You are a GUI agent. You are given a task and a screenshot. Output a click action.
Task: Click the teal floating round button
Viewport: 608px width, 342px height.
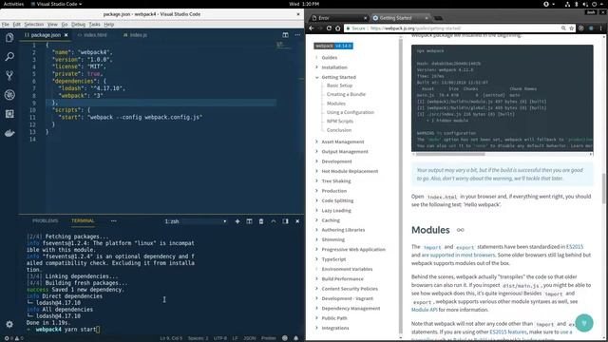pyautogui.click(x=584, y=323)
